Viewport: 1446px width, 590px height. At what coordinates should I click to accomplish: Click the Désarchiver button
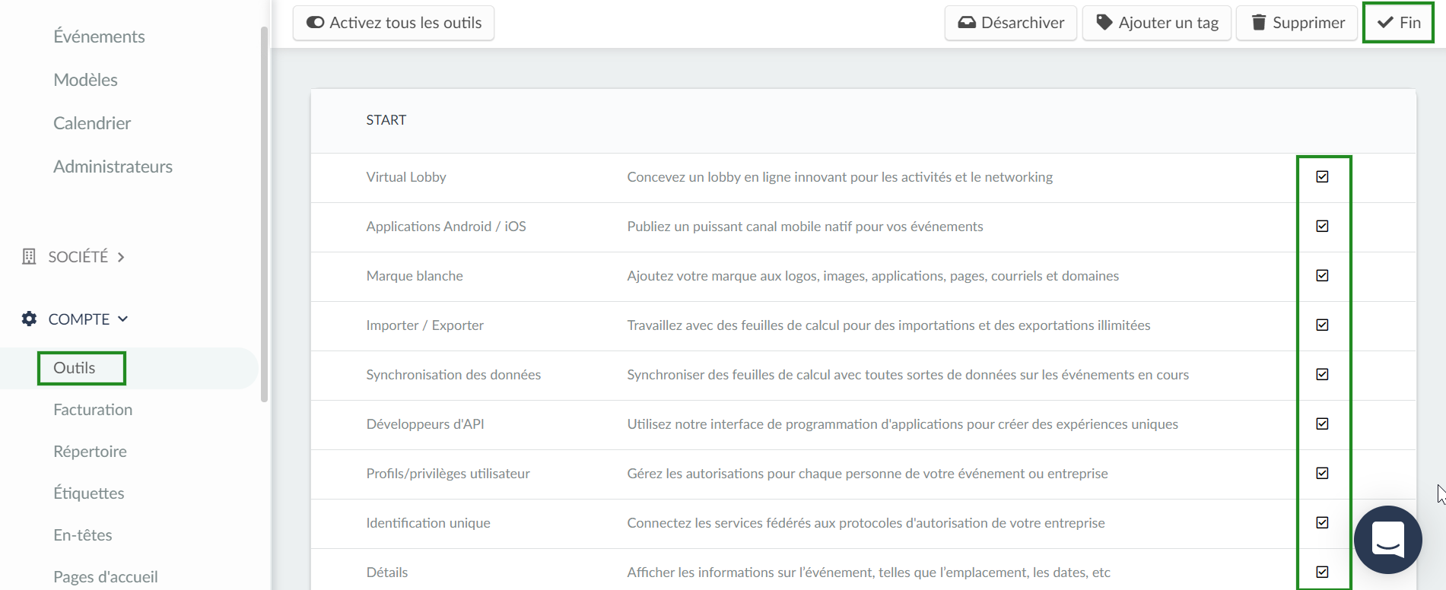(x=1010, y=23)
